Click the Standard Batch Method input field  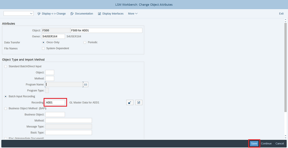coord(50,79)
